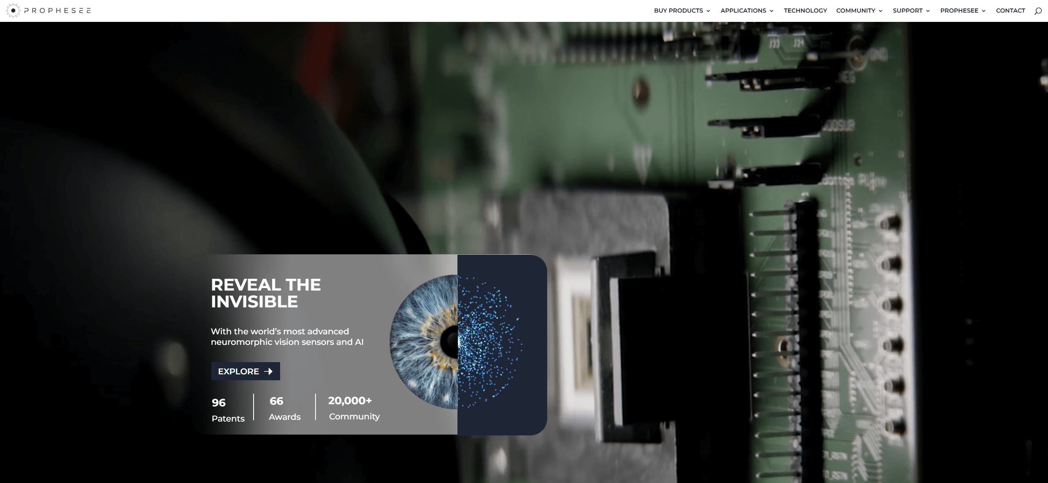Click the Prophesee dotted-circle logo icon
Image resolution: width=1048 pixels, height=483 pixels.
13,11
